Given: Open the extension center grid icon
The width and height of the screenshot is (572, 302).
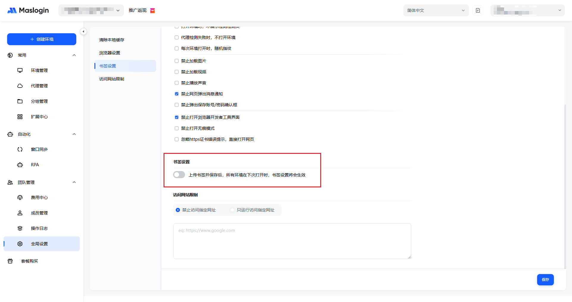Looking at the screenshot, I should click(20, 117).
